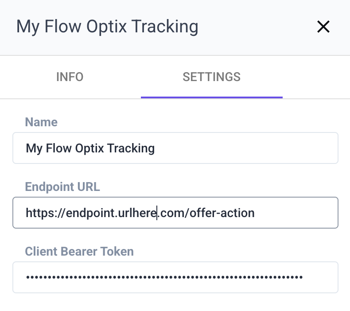Click the purple underline beneath SETTINGS
This screenshot has width=350, height=311.
[211, 97]
